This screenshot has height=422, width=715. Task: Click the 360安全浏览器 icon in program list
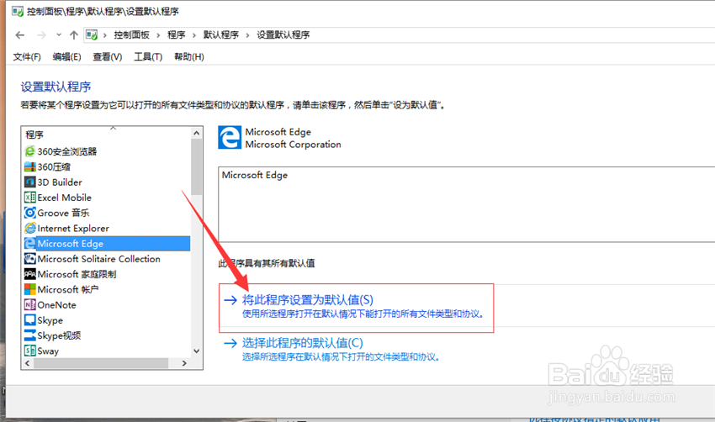[29, 151]
